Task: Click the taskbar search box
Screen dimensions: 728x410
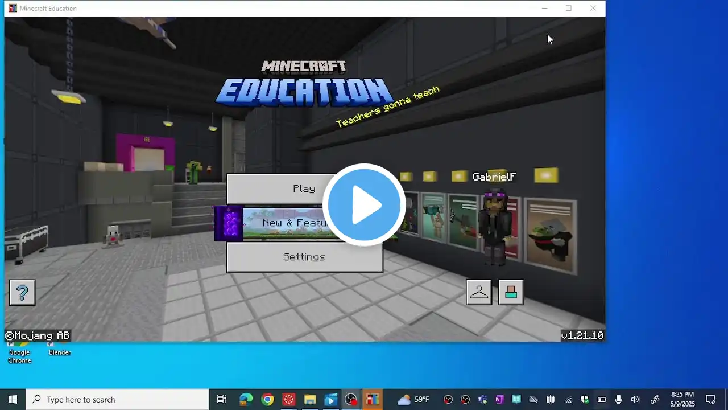Action: click(x=118, y=399)
